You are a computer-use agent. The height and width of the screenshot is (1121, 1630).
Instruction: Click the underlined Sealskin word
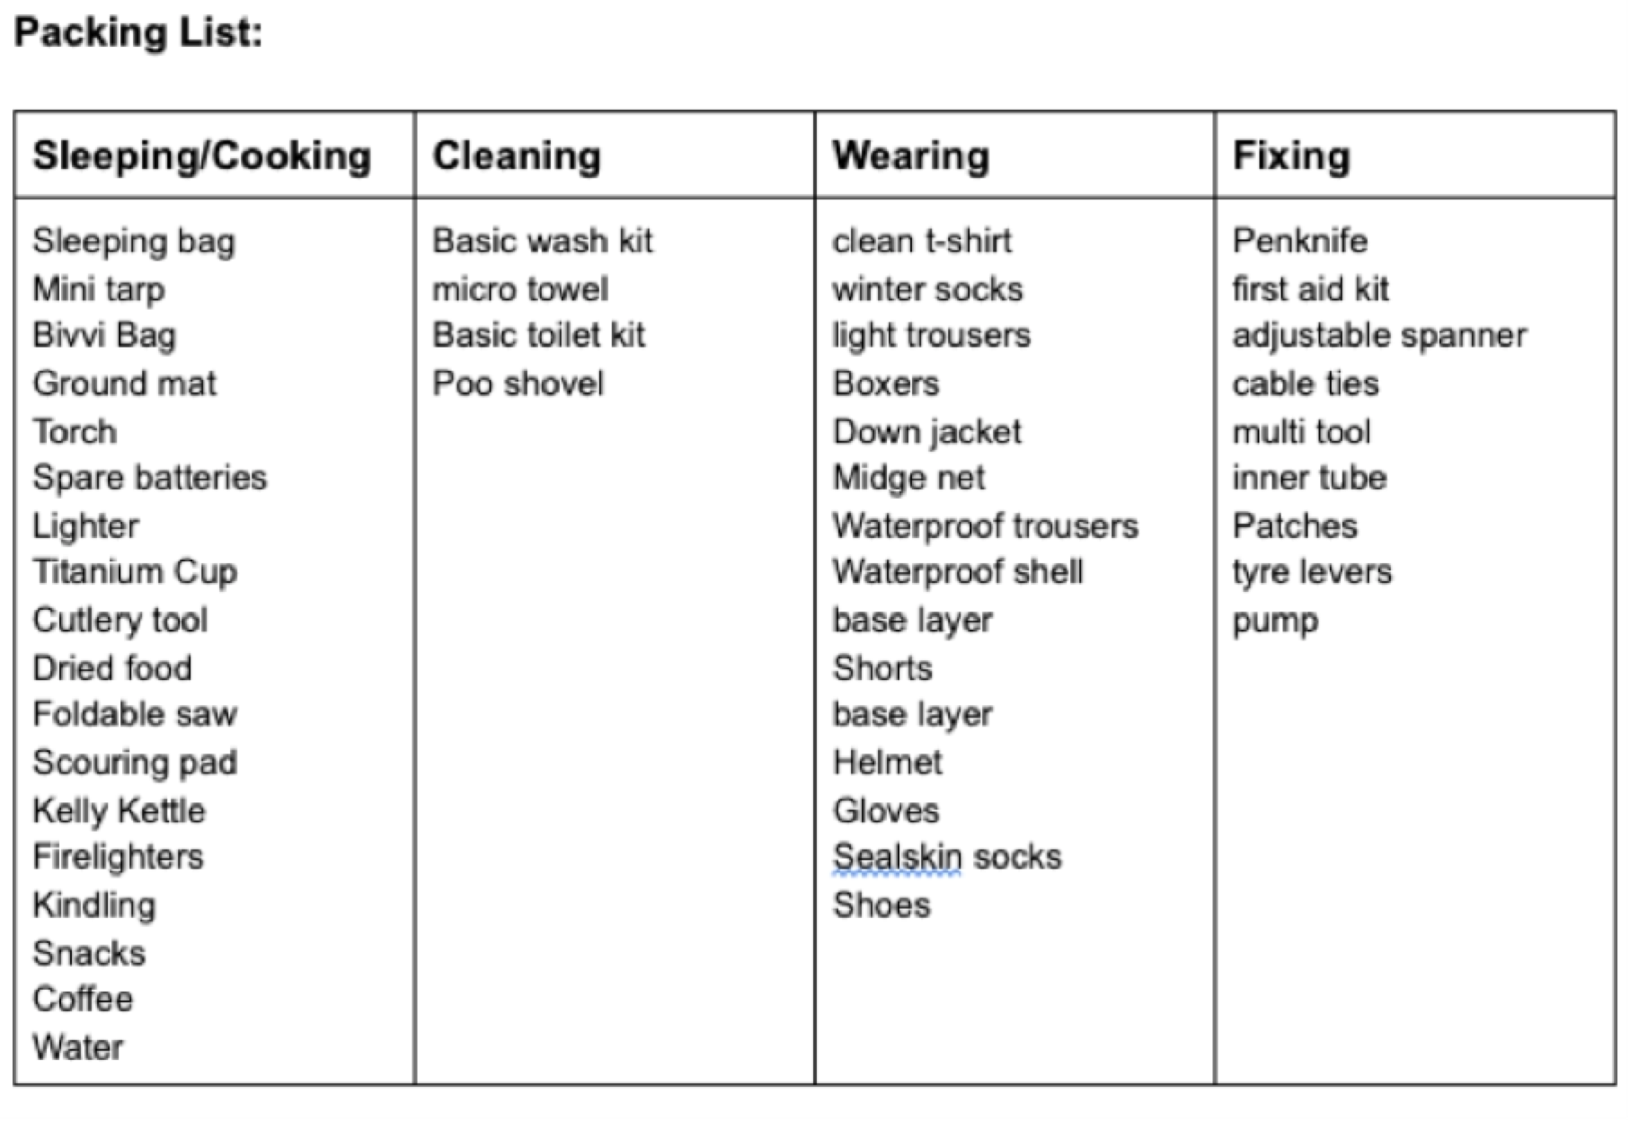point(897,857)
